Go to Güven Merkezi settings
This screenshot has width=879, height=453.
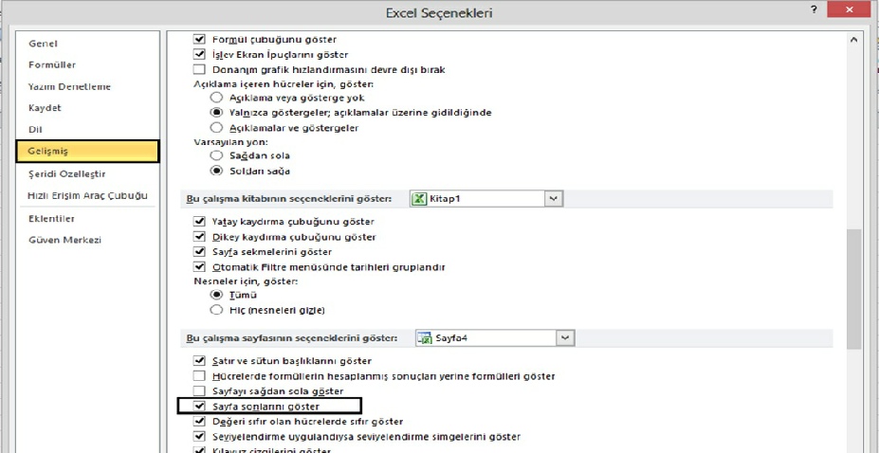click(x=65, y=240)
